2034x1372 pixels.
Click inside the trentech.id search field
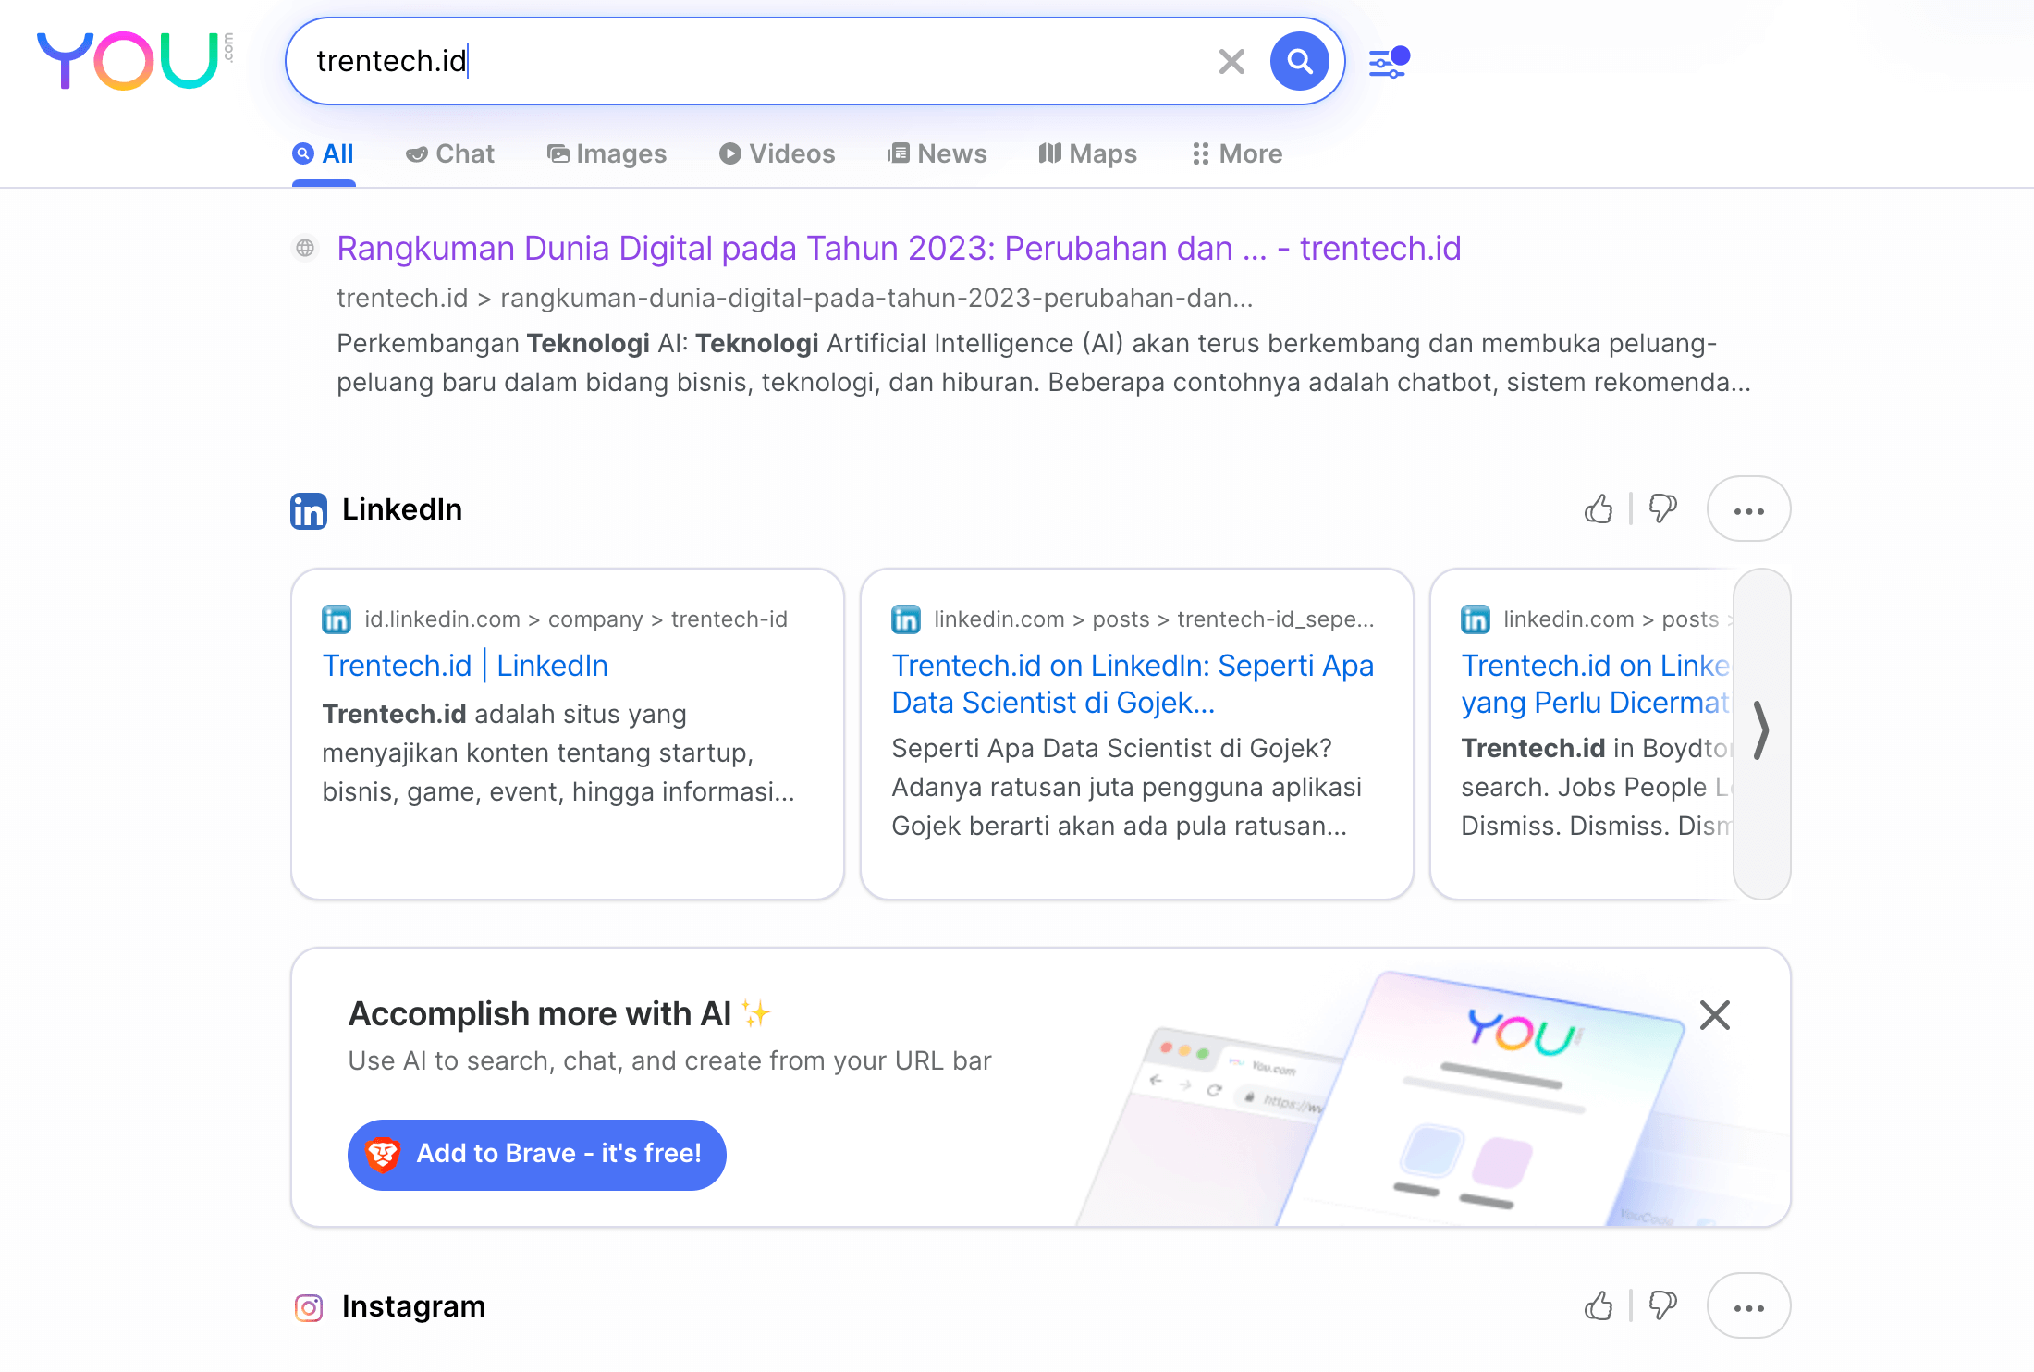pos(740,62)
